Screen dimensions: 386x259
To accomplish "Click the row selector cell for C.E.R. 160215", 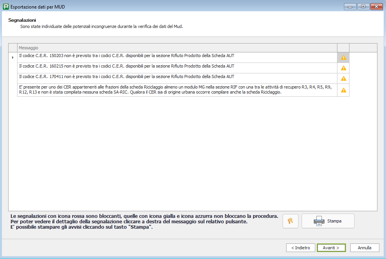I will (13, 68).
